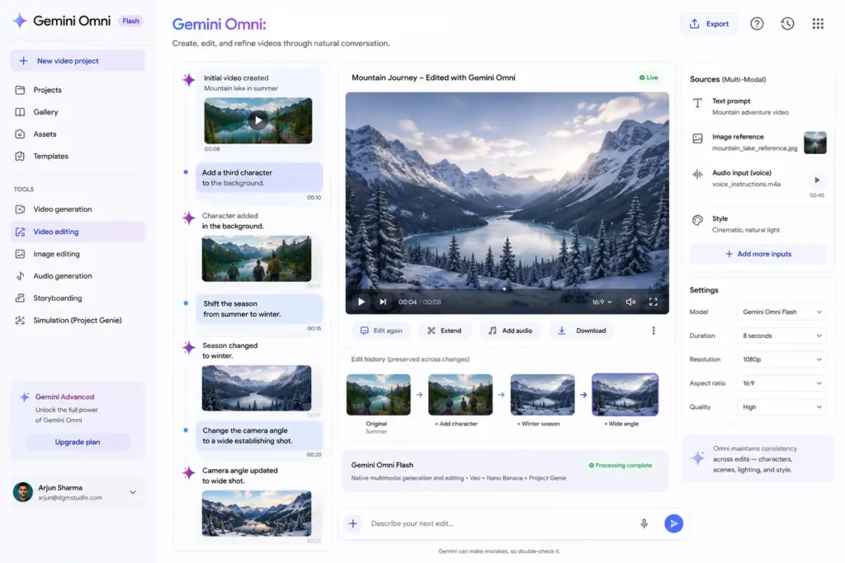Open the history clock icon
Screen dimensions: 845x563
[x=787, y=24]
